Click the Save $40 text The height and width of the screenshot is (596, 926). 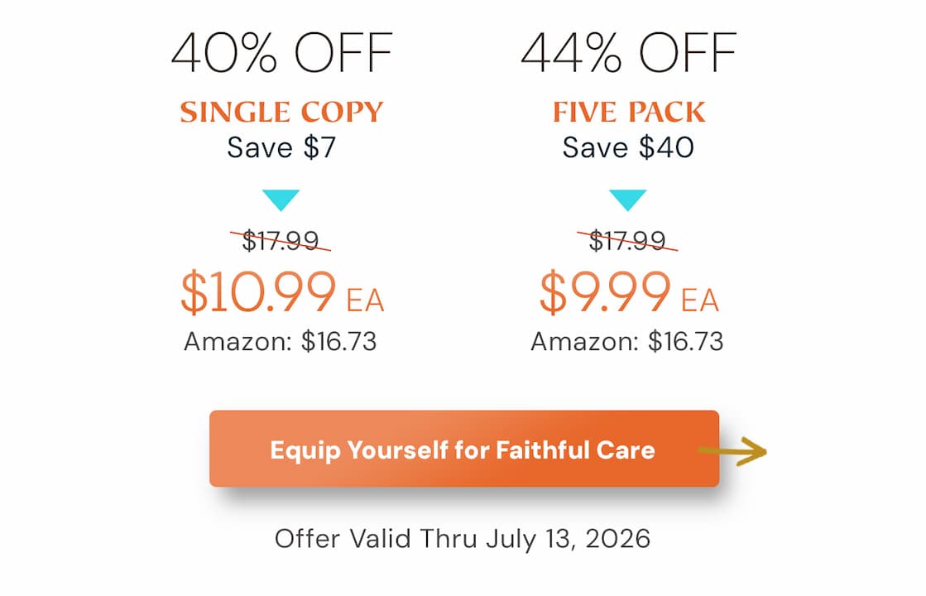click(628, 147)
